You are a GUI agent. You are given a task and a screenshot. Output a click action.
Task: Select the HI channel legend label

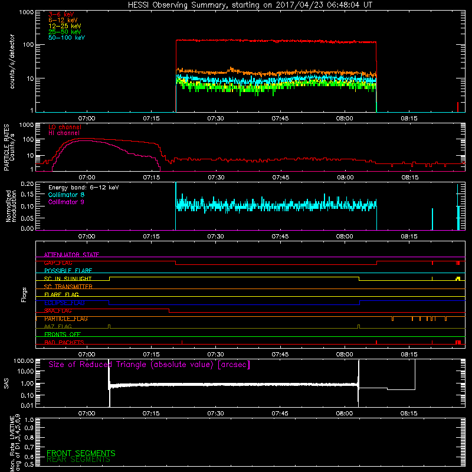tap(64, 133)
